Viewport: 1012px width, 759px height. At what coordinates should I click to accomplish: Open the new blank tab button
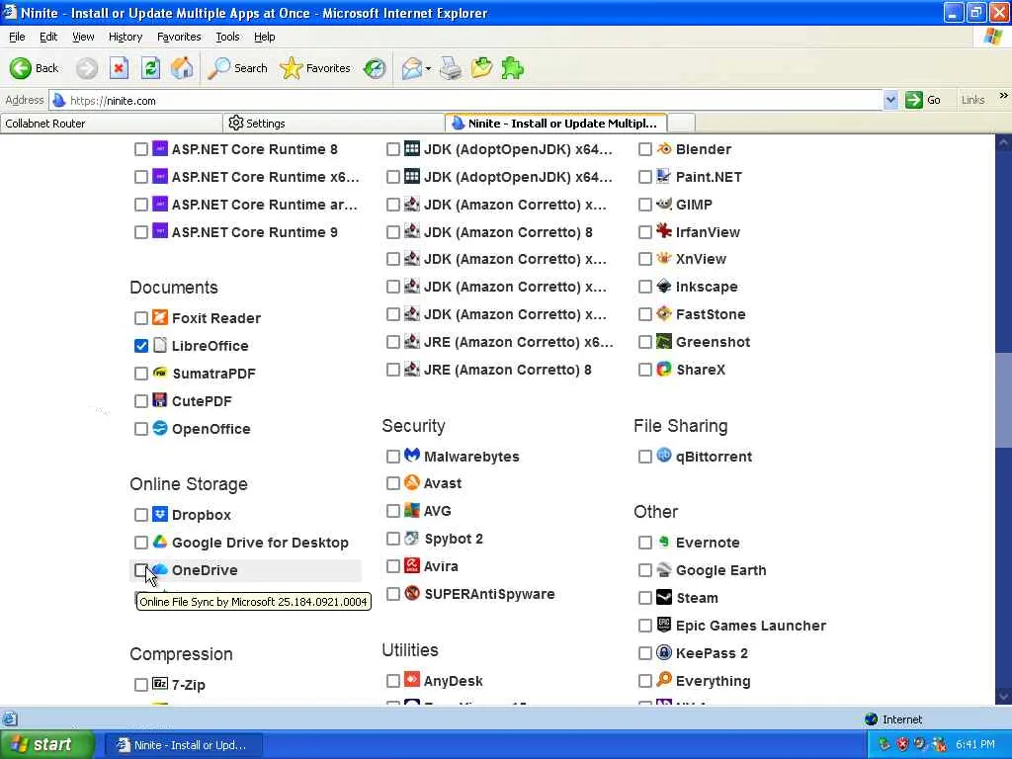682,124
